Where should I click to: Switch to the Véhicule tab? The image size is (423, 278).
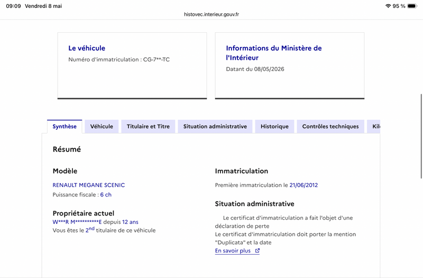tap(102, 127)
